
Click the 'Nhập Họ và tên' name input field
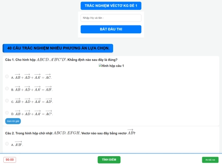coord(111,18)
